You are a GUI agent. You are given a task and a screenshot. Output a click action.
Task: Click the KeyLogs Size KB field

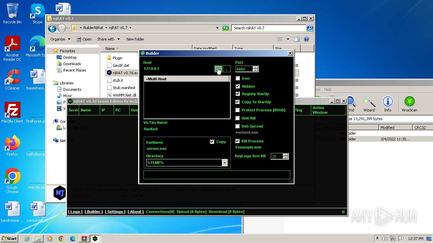[x=277, y=156]
